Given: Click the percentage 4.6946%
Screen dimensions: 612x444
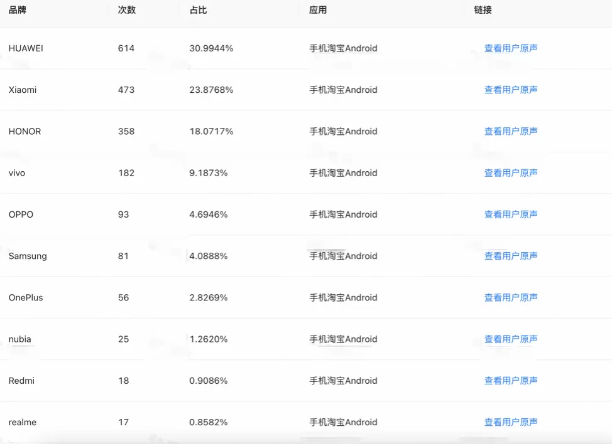Looking at the screenshot, I should pyautogui.click(x=209, y=214).
